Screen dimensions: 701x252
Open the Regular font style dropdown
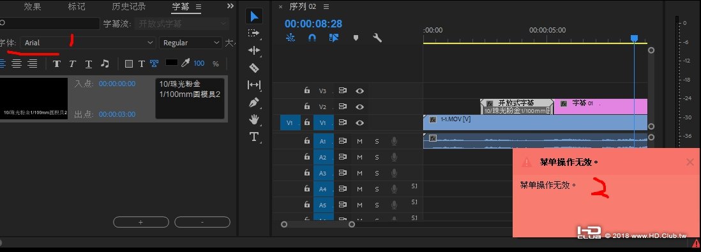coord(190,43)
